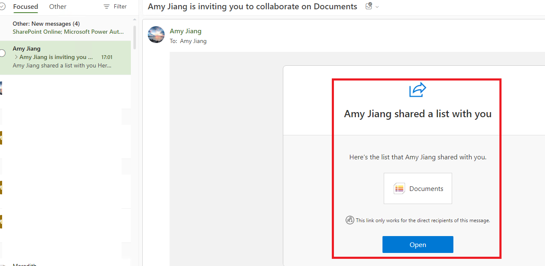Click the people-permission icon
545x266 pixels.
(350, 220)
